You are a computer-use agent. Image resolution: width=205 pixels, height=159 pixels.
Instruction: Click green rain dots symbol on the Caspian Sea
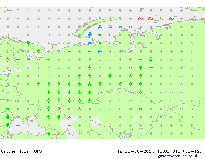69,125
